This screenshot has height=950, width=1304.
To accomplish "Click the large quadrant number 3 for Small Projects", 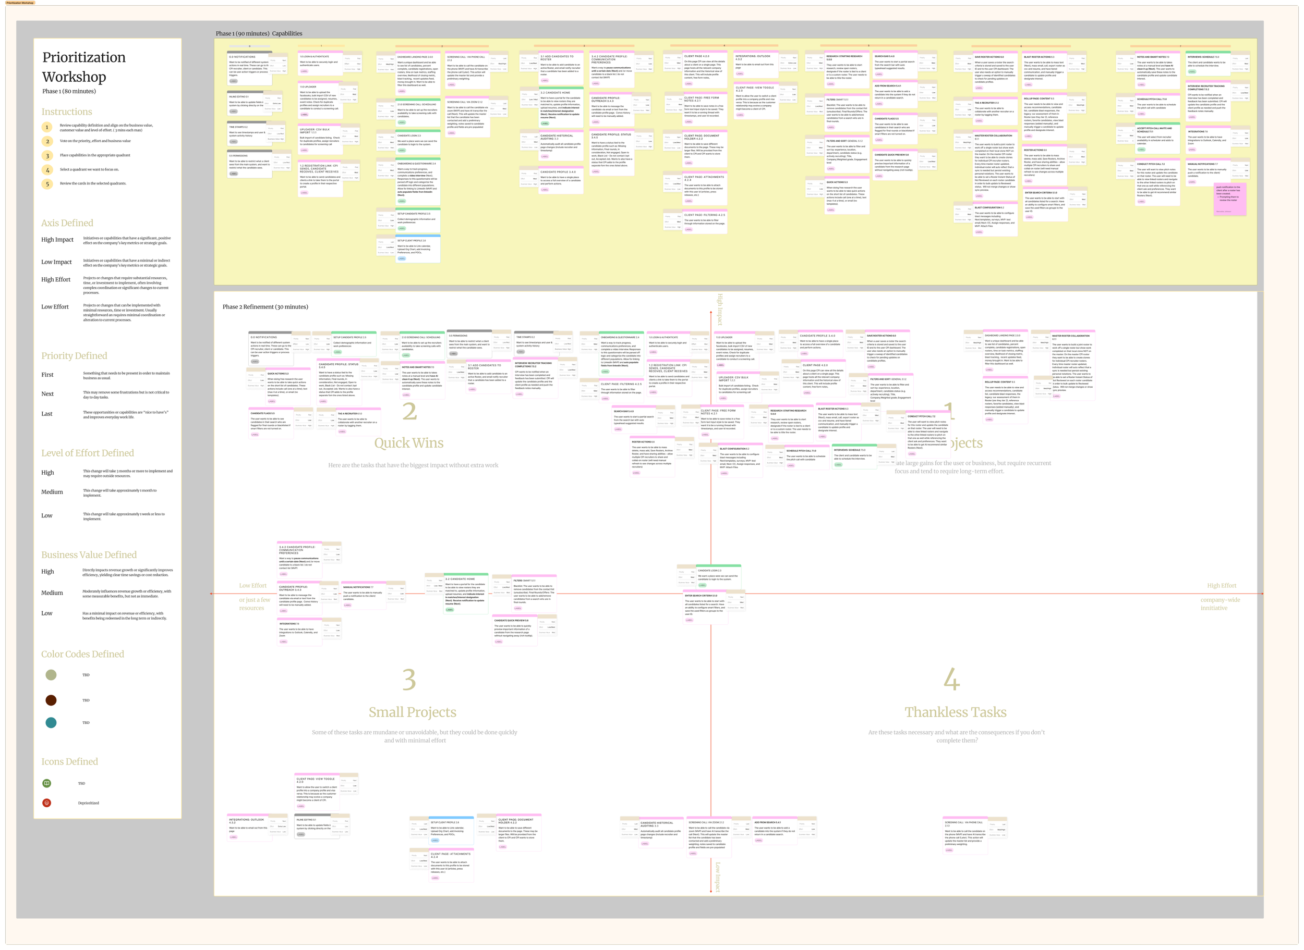I will coord(409,680).
